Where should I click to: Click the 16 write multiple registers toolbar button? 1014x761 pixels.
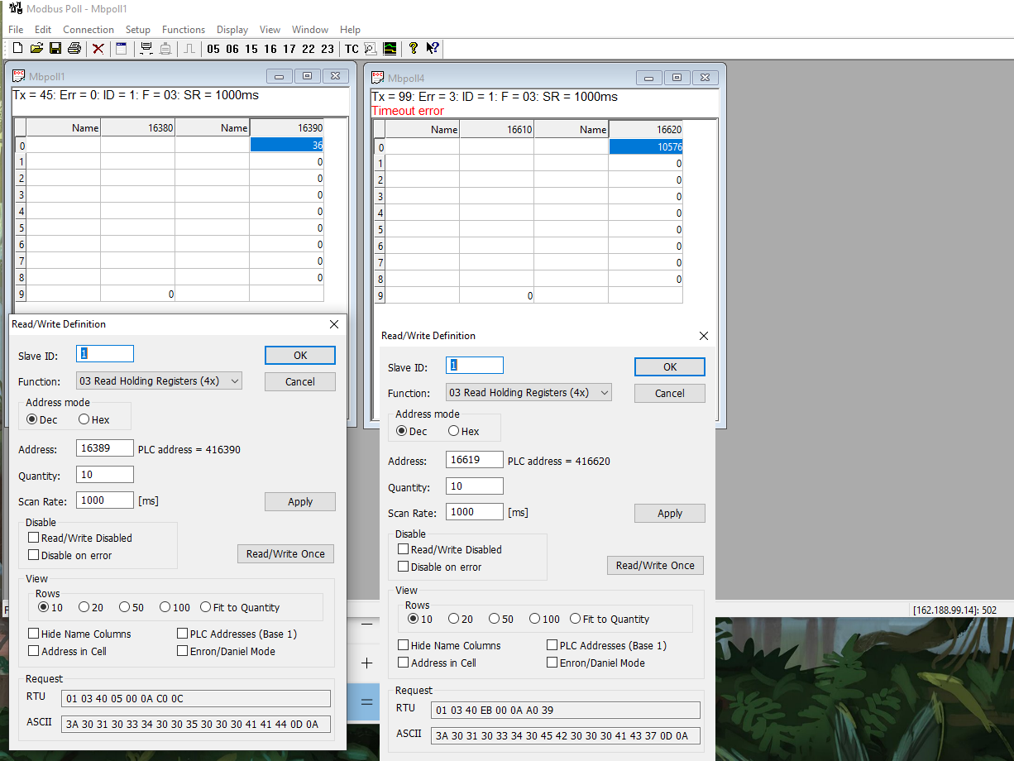[x=270, y=49]
